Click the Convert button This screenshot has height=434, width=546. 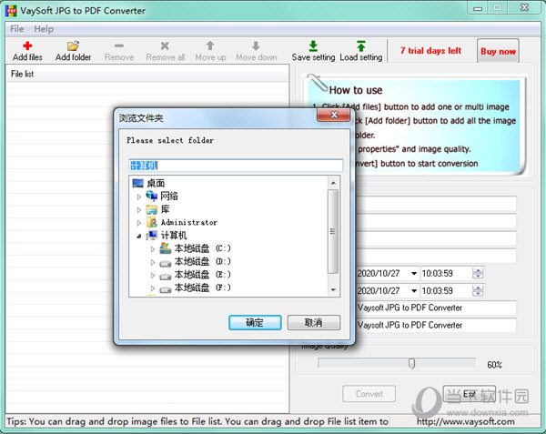369,394
